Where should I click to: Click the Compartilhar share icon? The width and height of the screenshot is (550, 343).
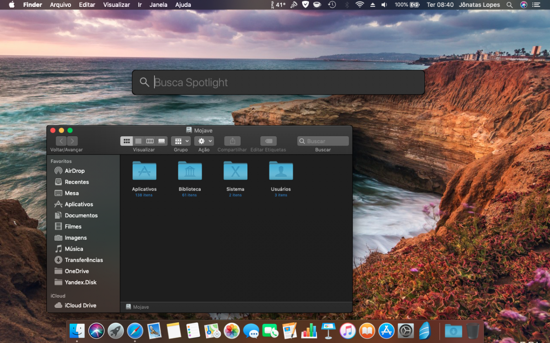[232, 141]
